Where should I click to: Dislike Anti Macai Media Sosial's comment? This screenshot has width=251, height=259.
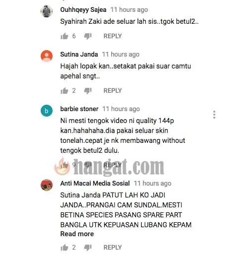[x=88, y=248]
